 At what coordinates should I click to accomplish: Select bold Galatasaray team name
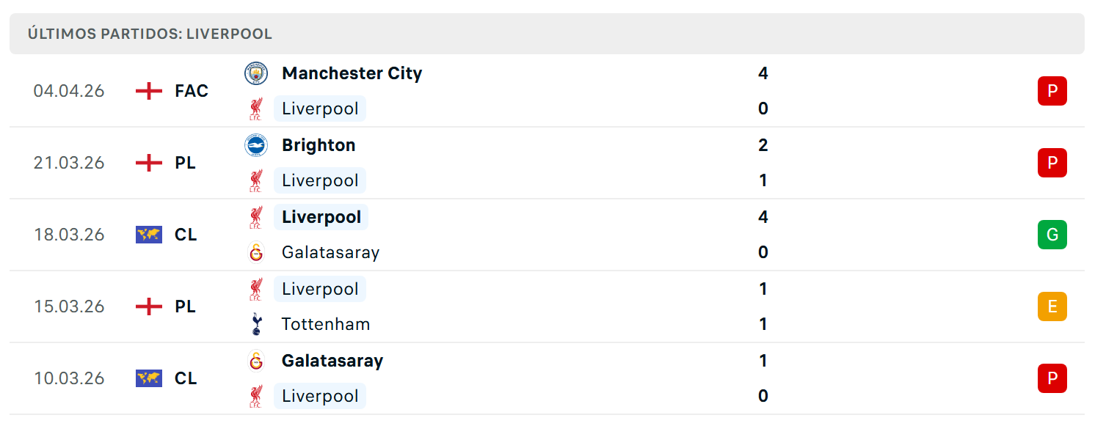coord(332,361)
